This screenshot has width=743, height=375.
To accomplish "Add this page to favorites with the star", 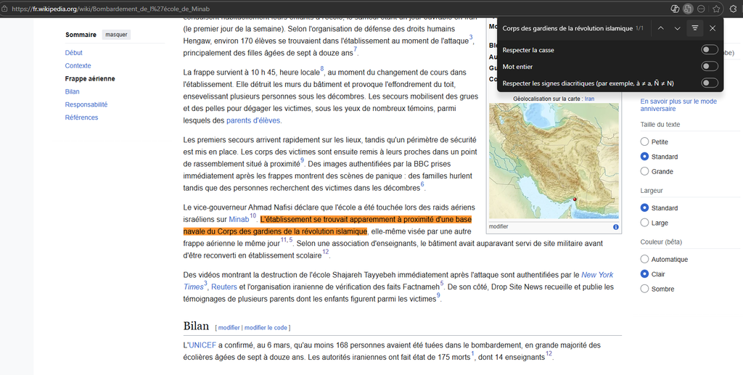I will click(x=716, y=9).
